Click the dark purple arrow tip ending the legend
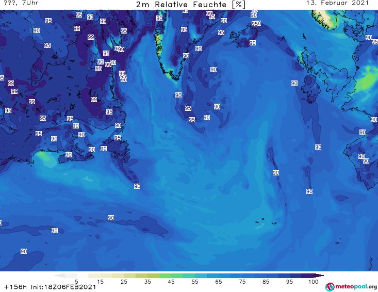Screen dimensions: 378x292 tap(320, 275)
